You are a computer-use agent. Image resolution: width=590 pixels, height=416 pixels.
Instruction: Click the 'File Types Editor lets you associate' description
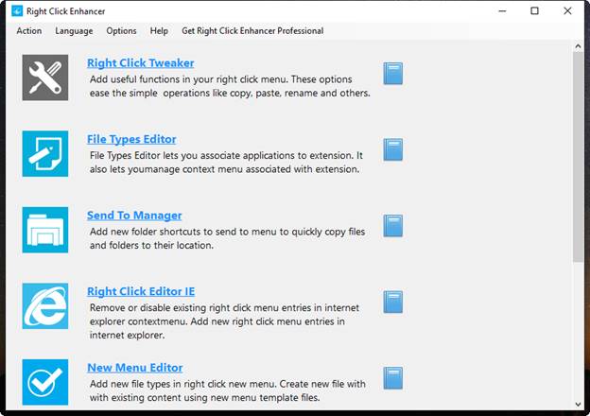pyautogui.click(x=226, y=163)
